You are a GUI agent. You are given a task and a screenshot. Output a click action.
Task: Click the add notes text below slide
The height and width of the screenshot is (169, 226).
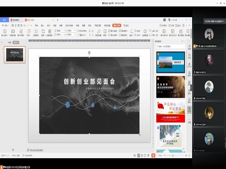click(x=37, y=150)
